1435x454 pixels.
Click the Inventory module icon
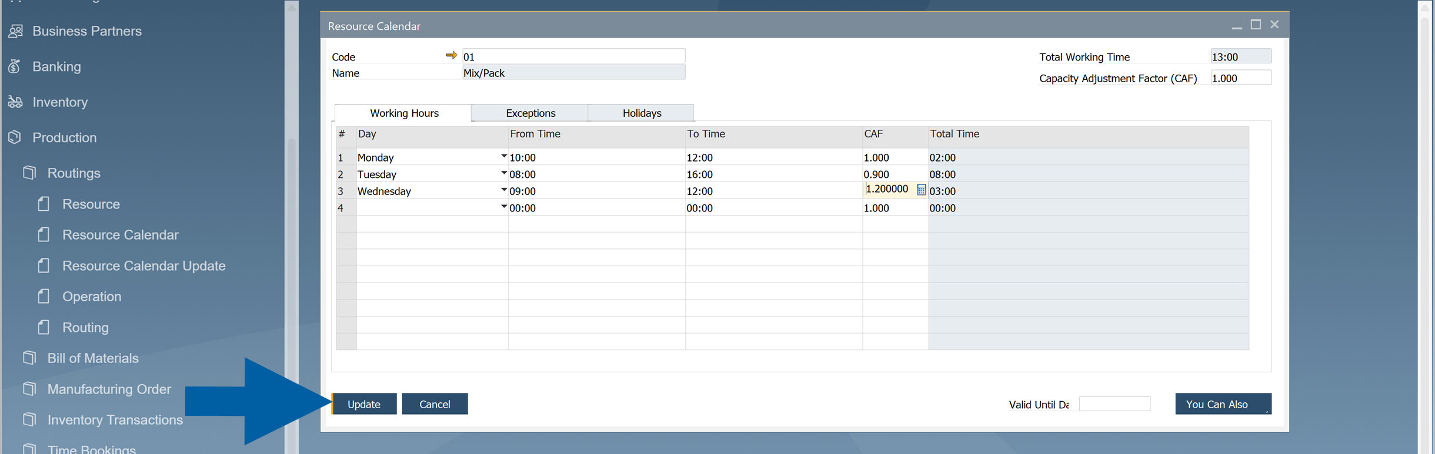click(16, 102)
